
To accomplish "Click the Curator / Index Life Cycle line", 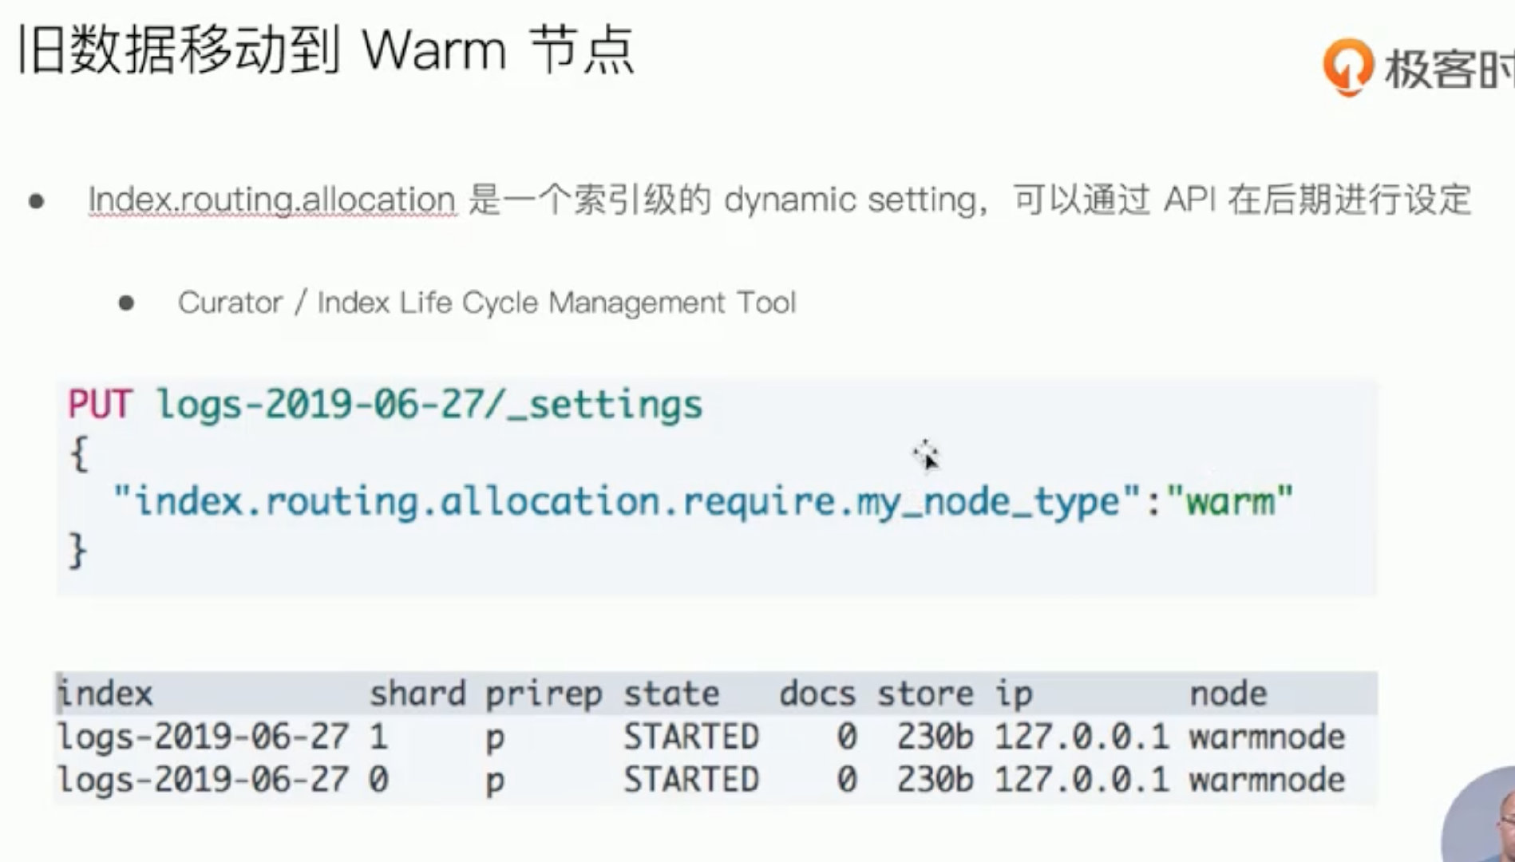I will coord(486,302).
